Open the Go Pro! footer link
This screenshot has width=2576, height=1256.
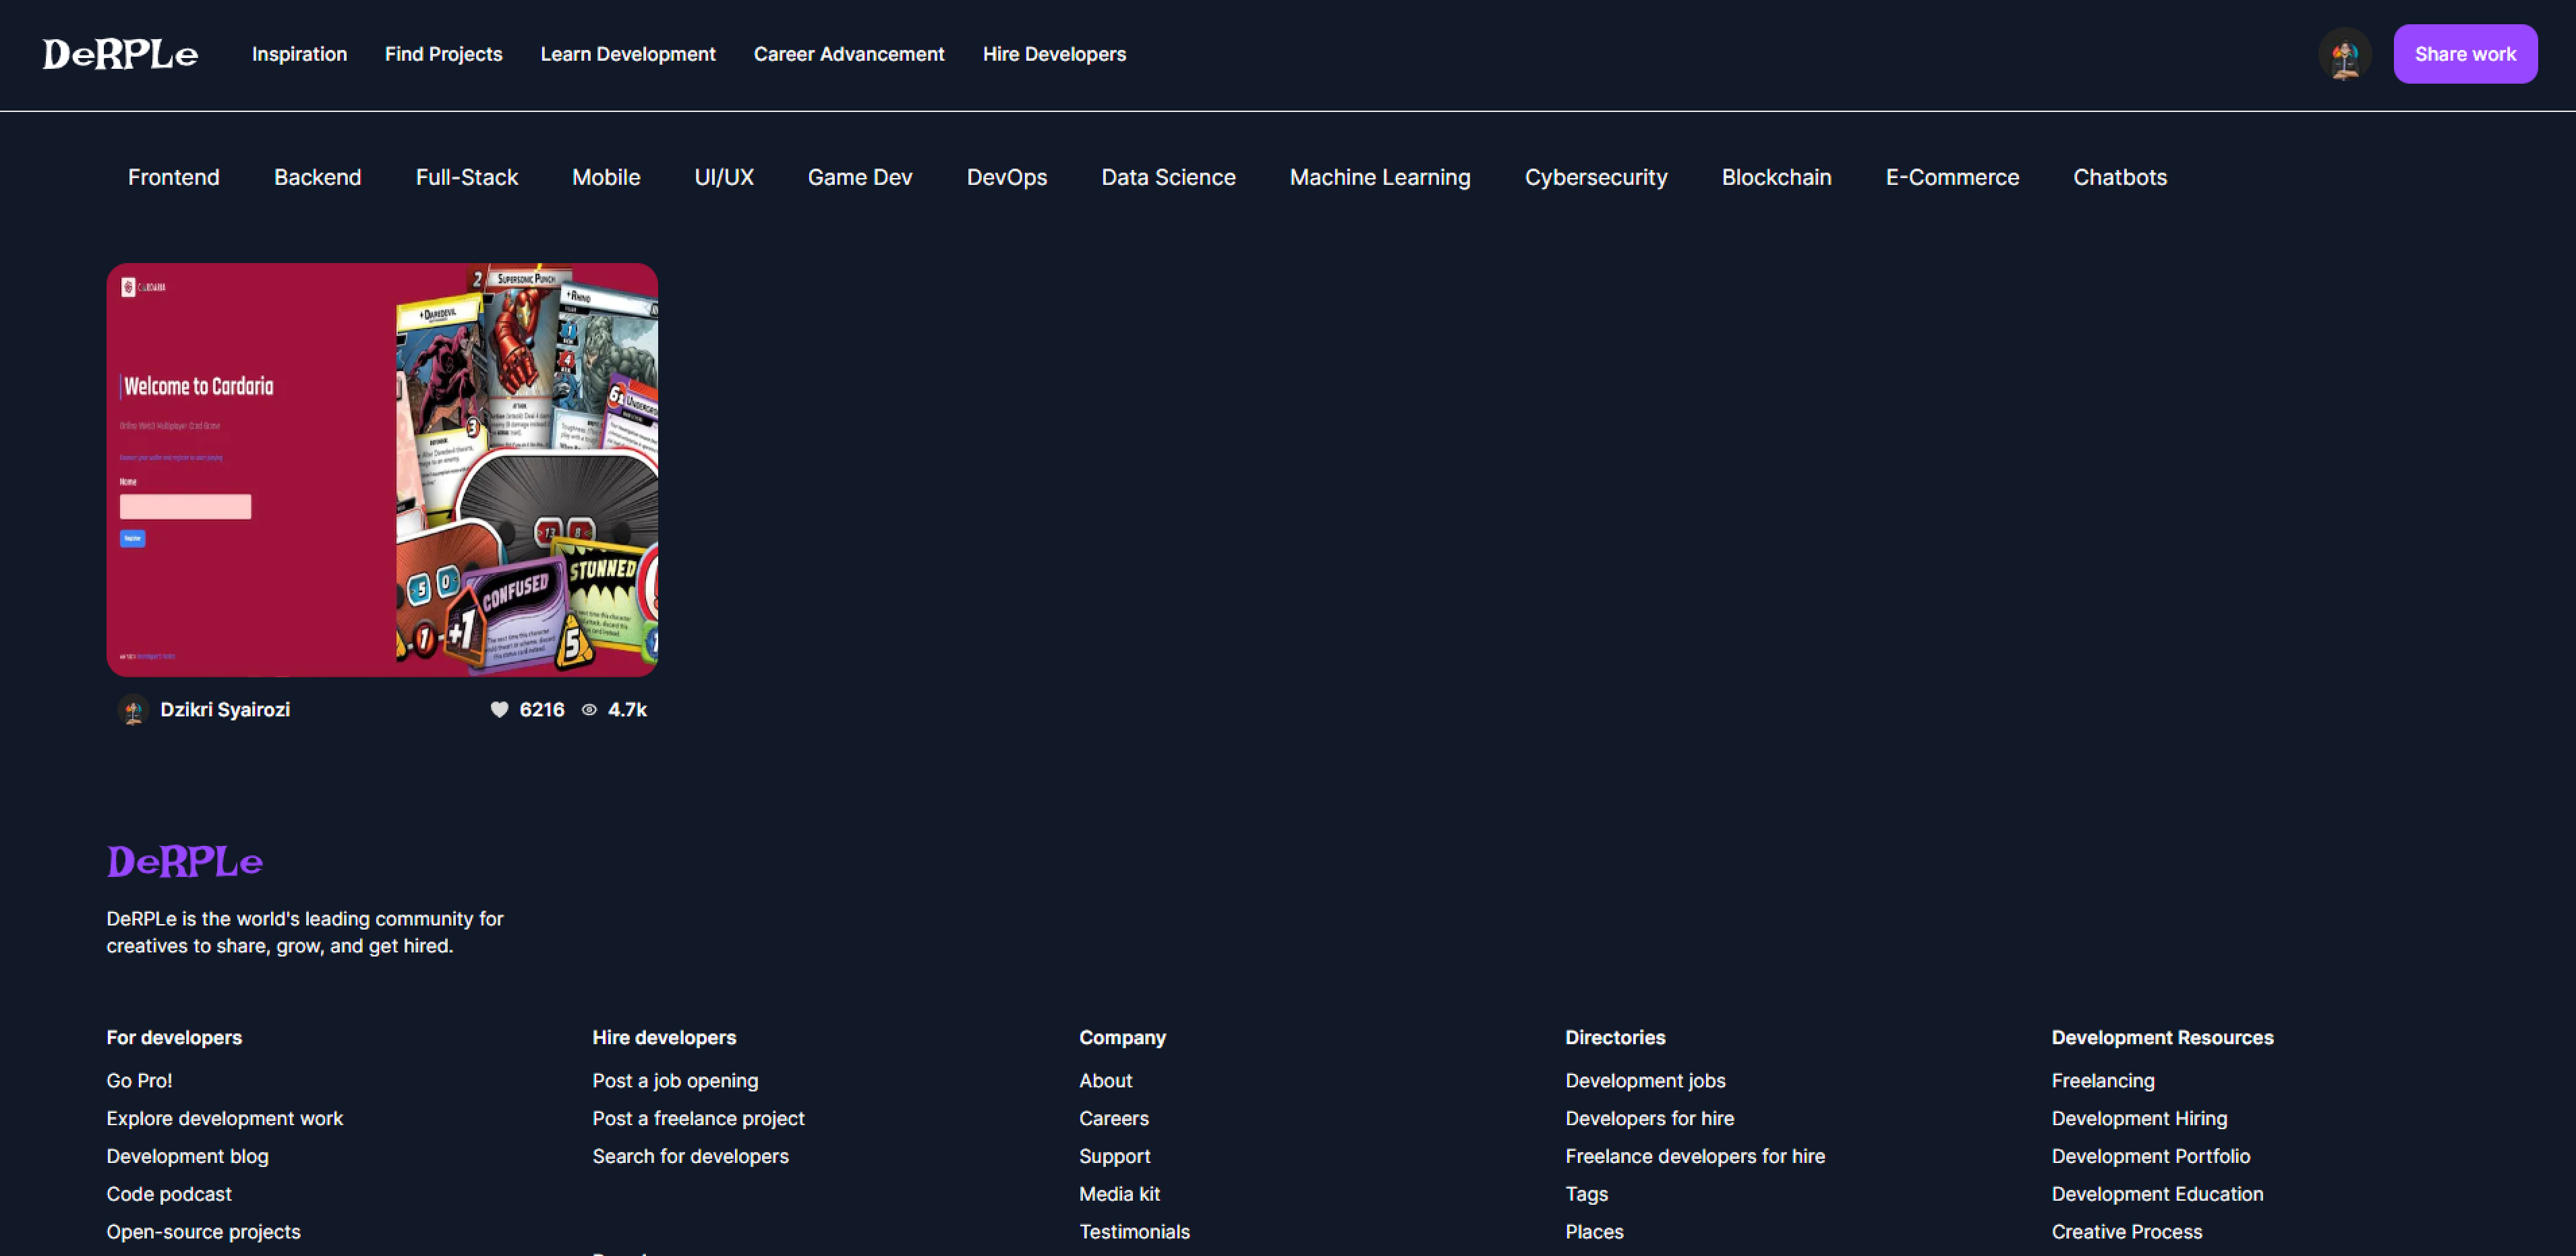pos(139,1080)
